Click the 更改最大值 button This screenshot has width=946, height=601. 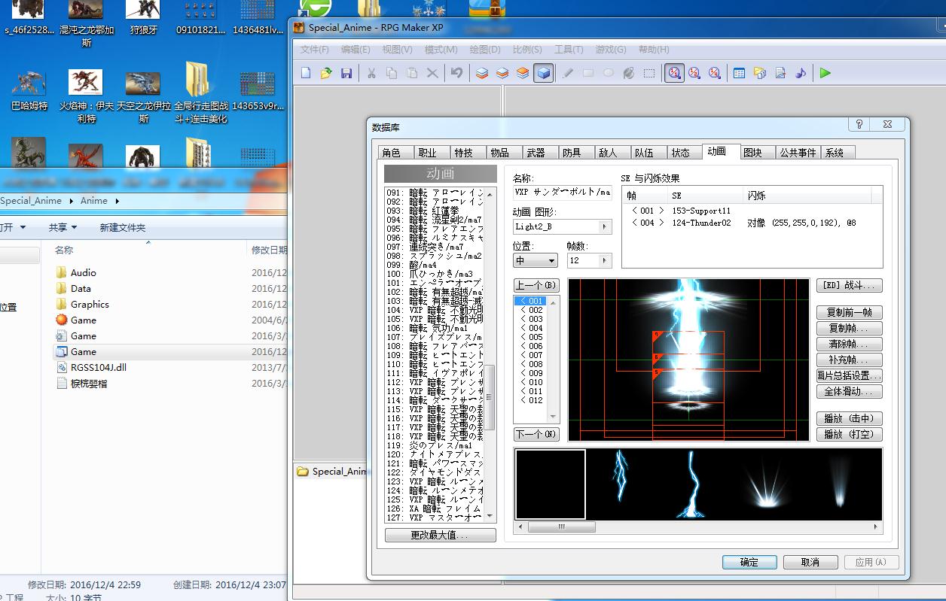441,535
